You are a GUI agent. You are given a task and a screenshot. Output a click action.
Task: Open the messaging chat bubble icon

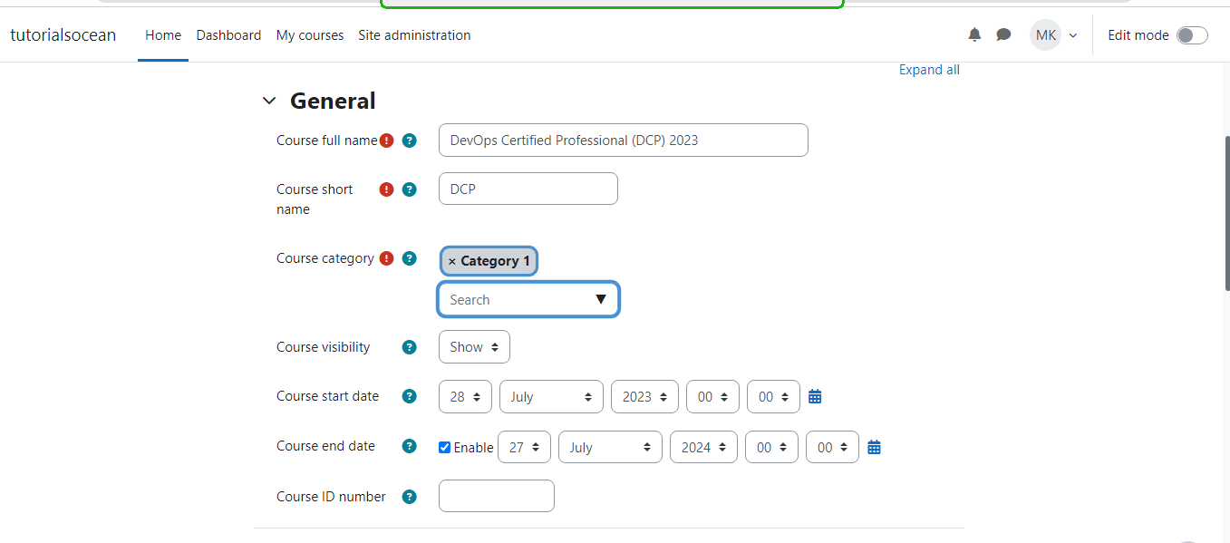(1003, 34)
